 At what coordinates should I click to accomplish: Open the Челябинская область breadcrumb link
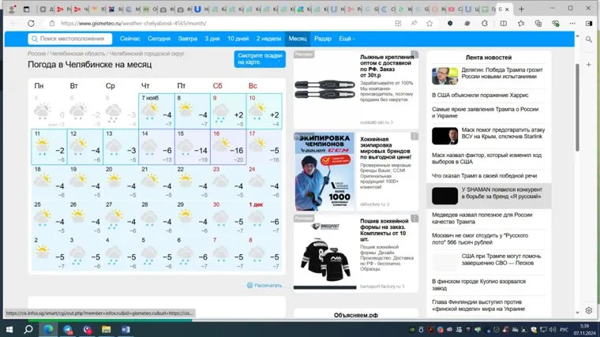pos(77,54)
